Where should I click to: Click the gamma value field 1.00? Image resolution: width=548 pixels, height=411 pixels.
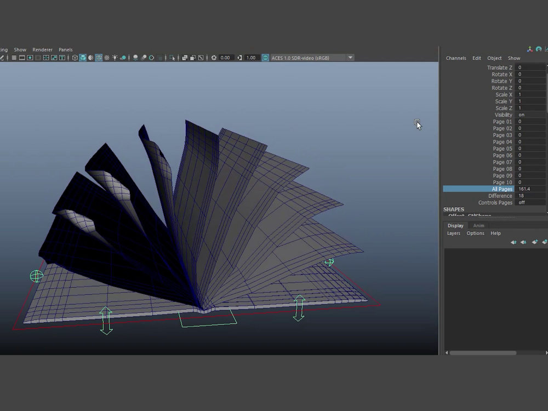[x=252, y=58]
